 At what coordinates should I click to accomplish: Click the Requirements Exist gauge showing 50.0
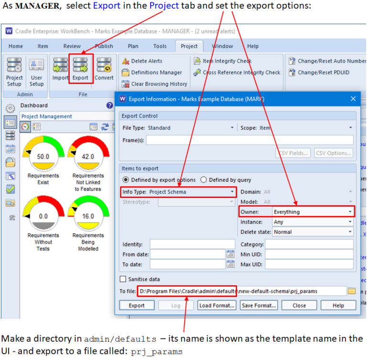click(x=43, y=155)
